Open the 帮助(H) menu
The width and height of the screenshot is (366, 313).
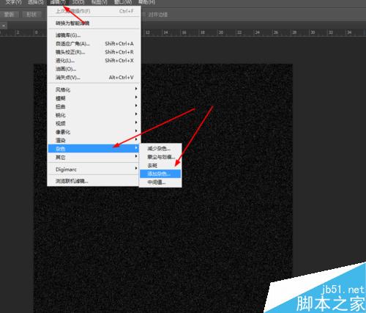click(146, 2)
